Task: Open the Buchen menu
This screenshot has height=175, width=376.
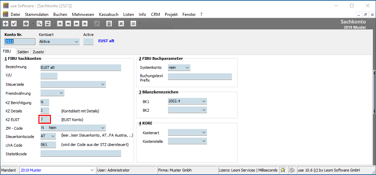Action: pos(60,15)
